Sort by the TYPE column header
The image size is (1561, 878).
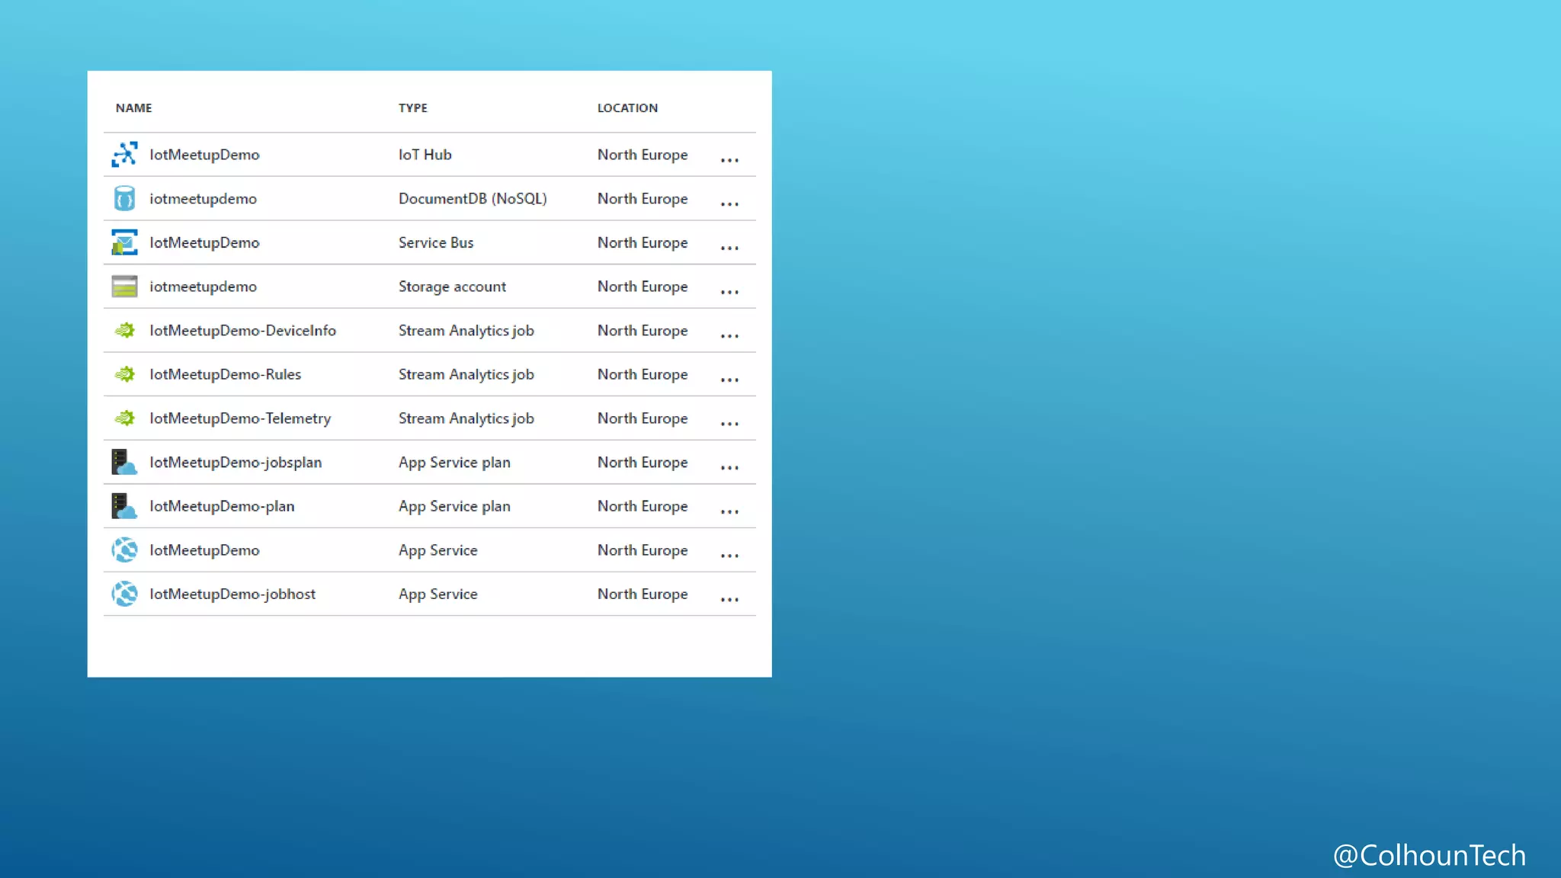coord(413,108)
